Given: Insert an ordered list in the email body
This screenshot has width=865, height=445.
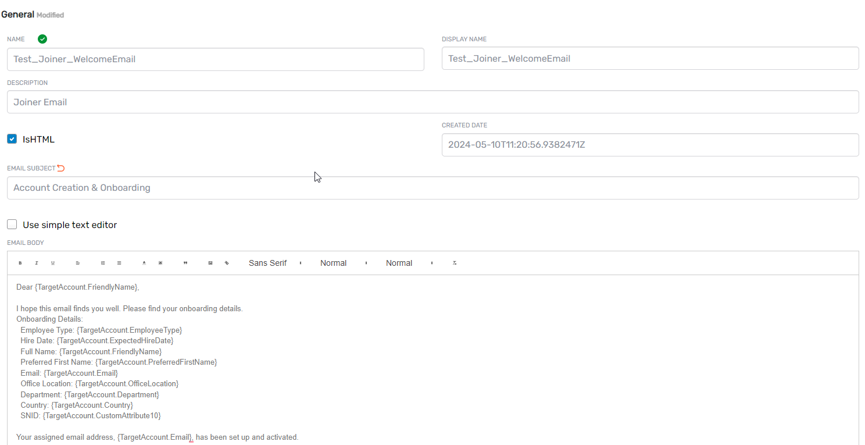Looking at the screenshot, I should [102, 263].
